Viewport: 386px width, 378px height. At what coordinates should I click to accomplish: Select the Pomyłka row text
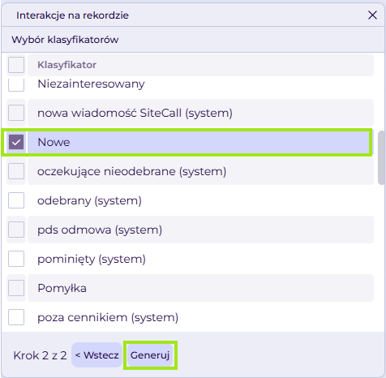click(62, 288)
